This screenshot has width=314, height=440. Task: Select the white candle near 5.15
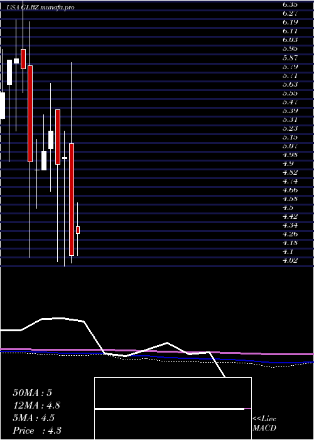(x=51, y=140)
